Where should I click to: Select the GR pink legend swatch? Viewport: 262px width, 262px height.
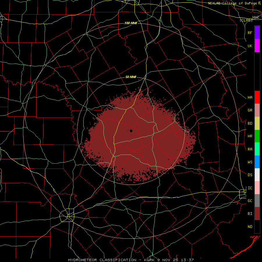[x=257, y=110]
